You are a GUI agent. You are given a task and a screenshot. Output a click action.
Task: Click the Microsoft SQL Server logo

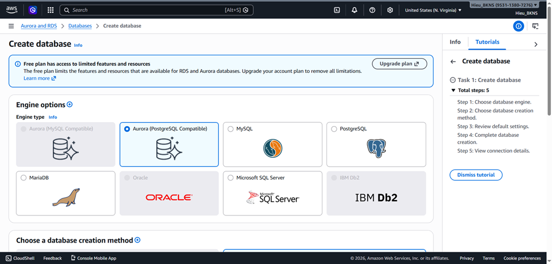coord(273,197)
